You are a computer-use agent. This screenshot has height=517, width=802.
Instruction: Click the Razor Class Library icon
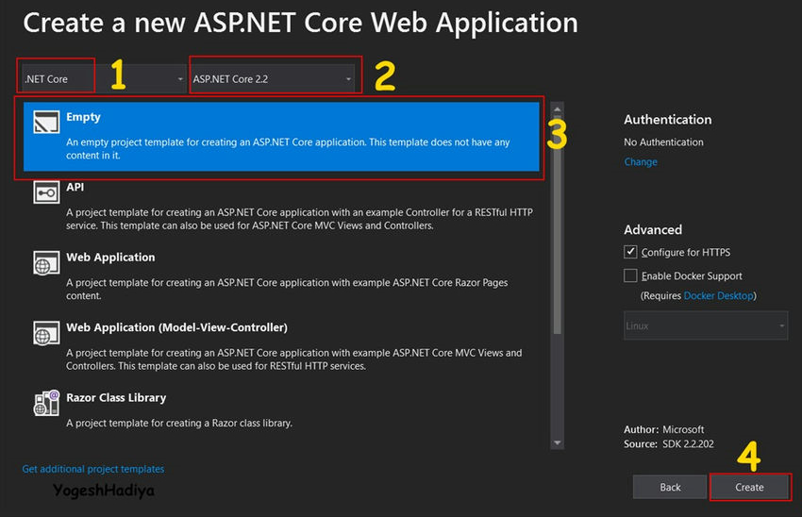[46, 403]
